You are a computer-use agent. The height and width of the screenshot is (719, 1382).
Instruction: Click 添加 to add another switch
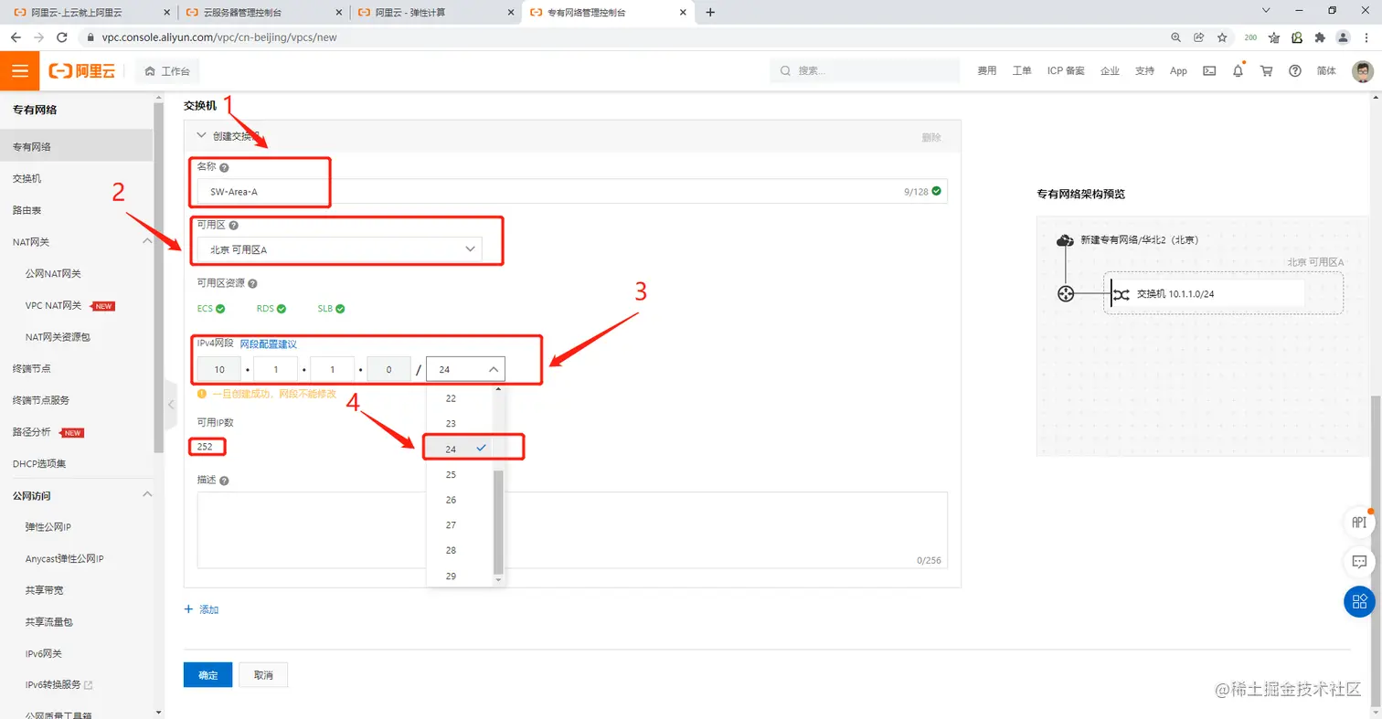201,609
